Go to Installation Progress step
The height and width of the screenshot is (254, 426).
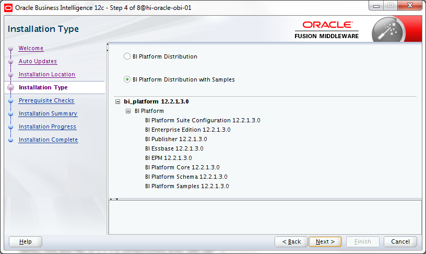(x=48, y=126)
